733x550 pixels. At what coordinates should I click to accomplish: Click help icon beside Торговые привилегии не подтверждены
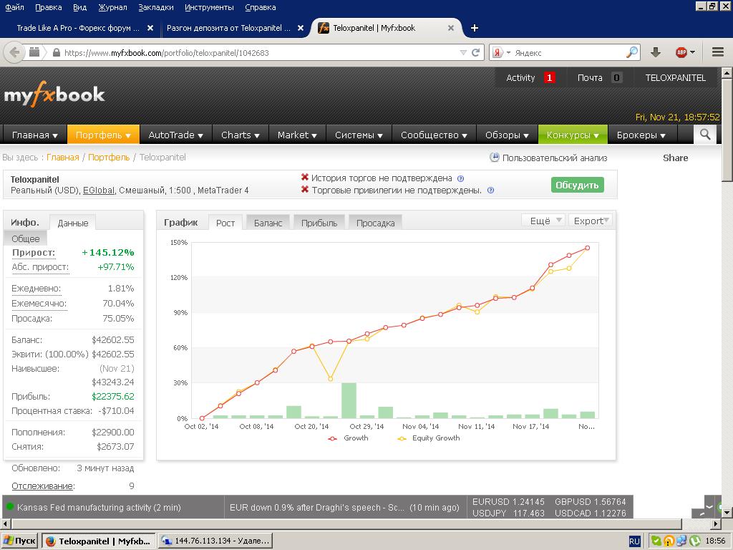click(x=490, y=190)
